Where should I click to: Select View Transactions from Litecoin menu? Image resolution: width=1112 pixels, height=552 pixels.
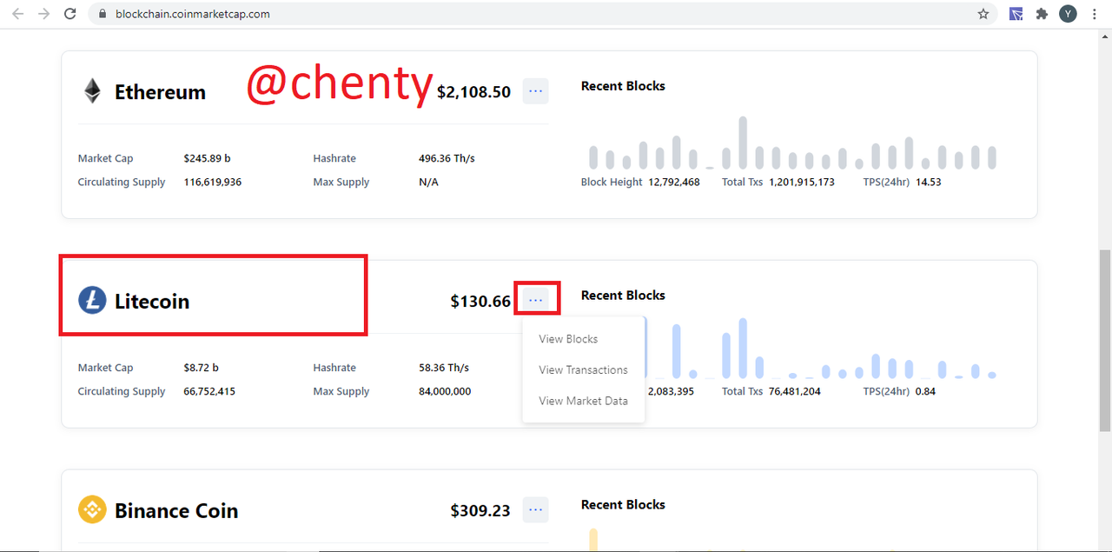tap(583, 369)
